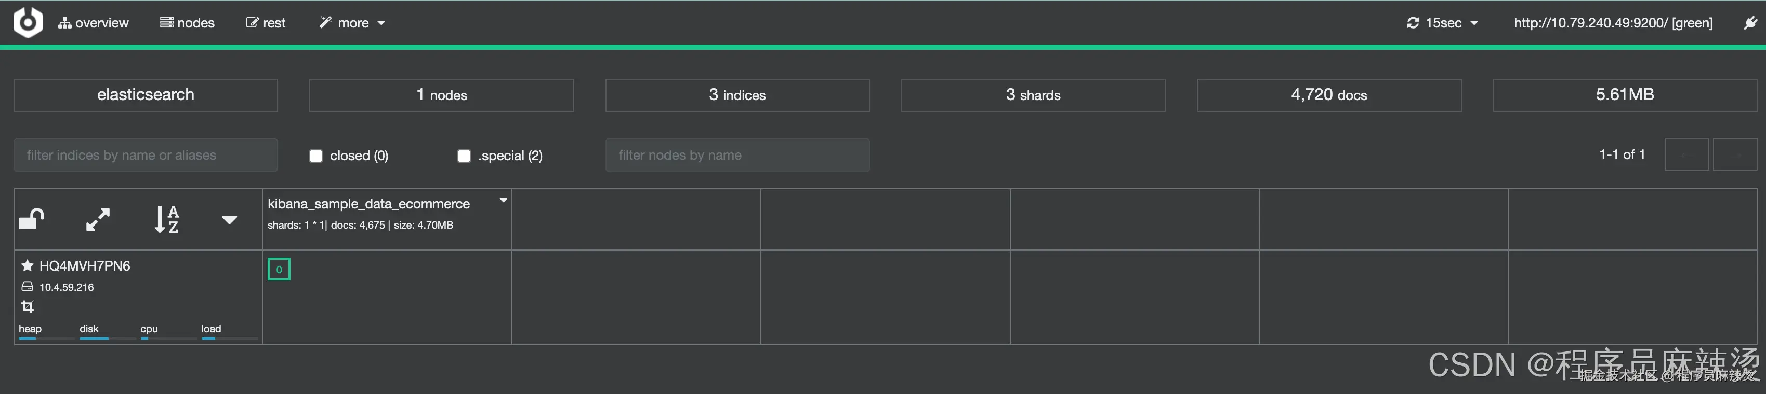Focus the filter indices by name field
1766x394 pixels.
(146, 156)
